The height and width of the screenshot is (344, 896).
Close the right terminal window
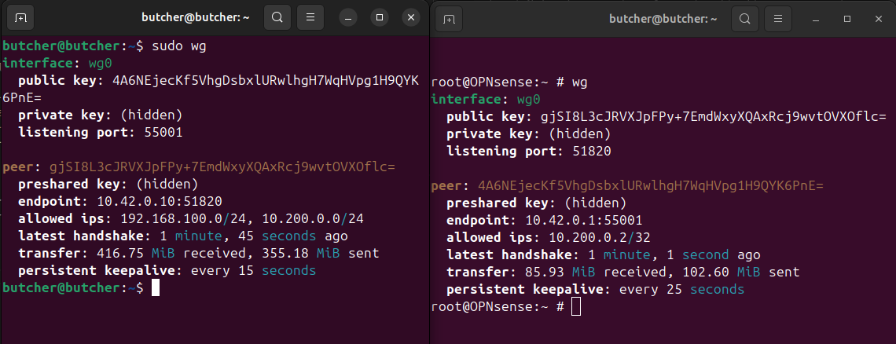click(x=877, y=18)
